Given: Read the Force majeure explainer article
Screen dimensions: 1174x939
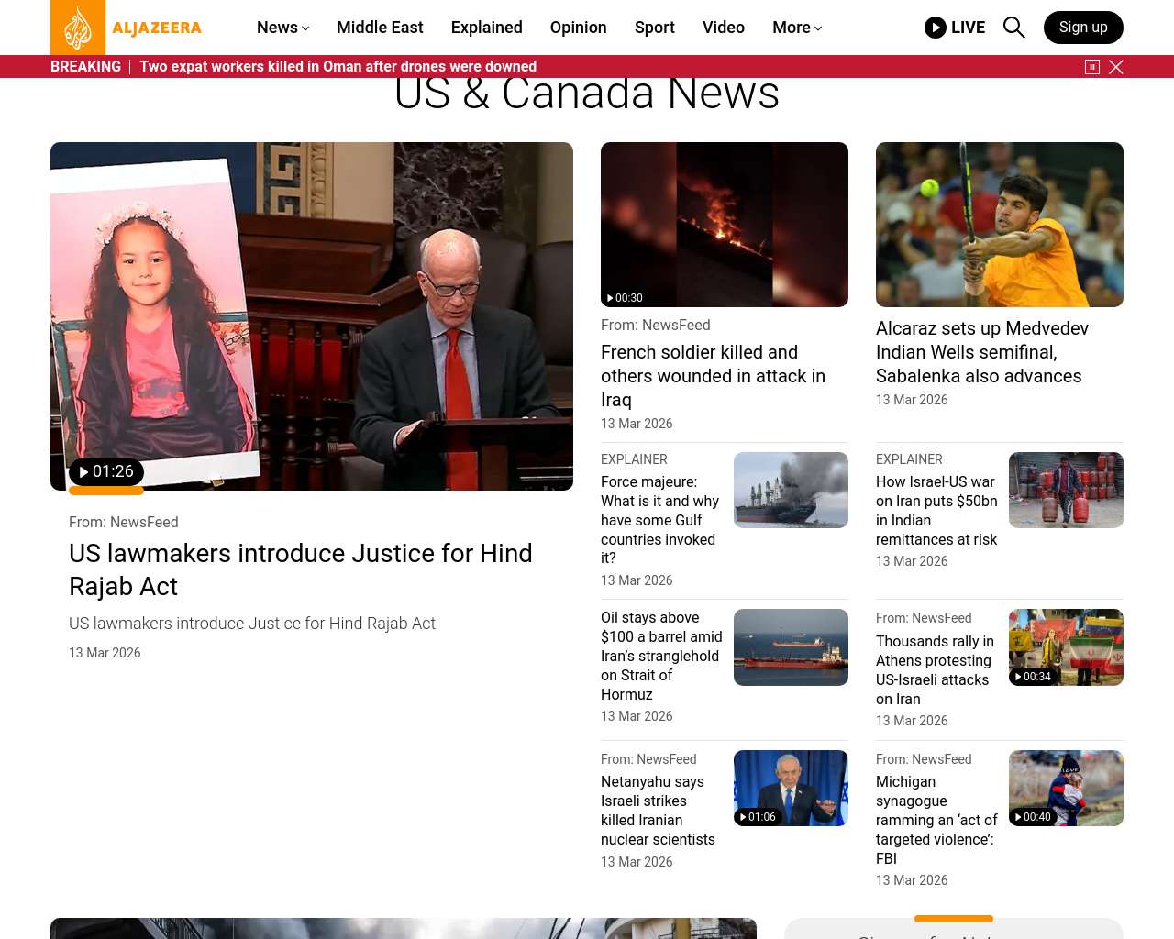Looking at the screenshot, I should [x=659, y=519].
